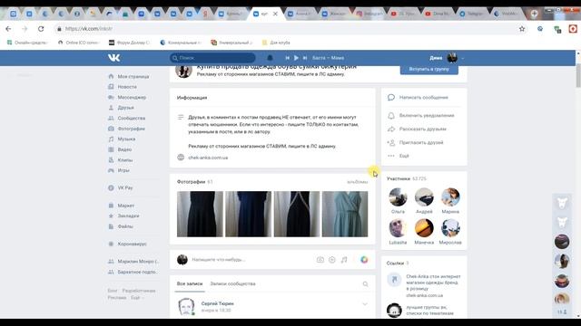Click the colorful circle icon in post box
The image size is (581, 326).
point(364,260)
